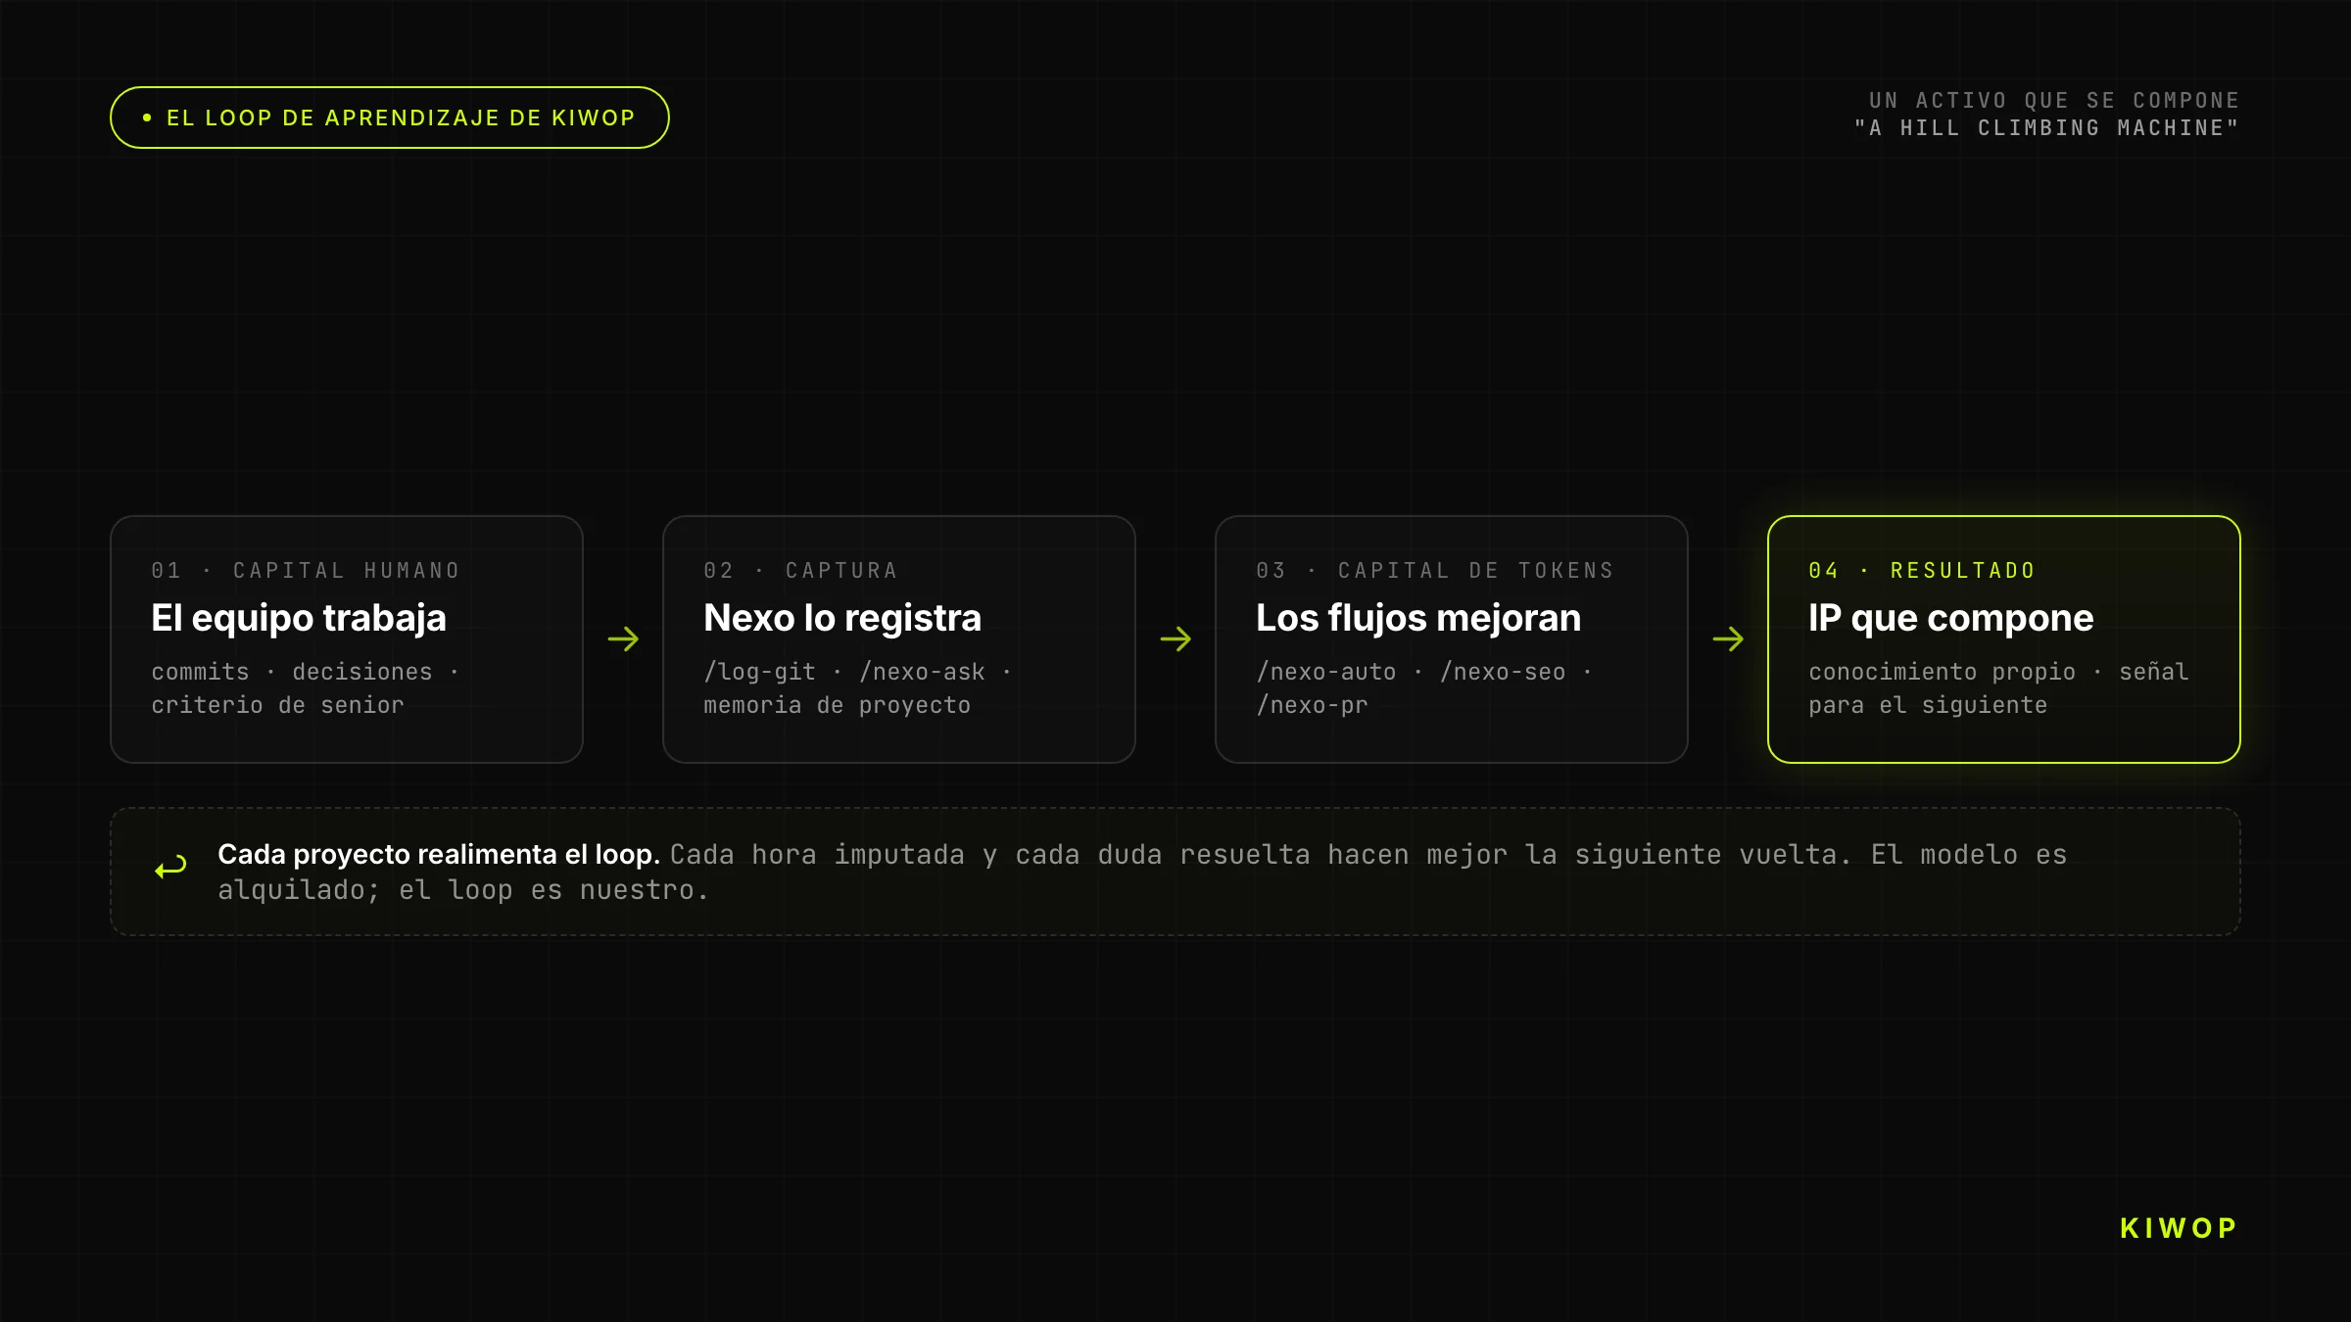This screenshot has height=1322, width=2351.
Task: Select the 'Nexo lo registra' heading
Action: [842, 618]
